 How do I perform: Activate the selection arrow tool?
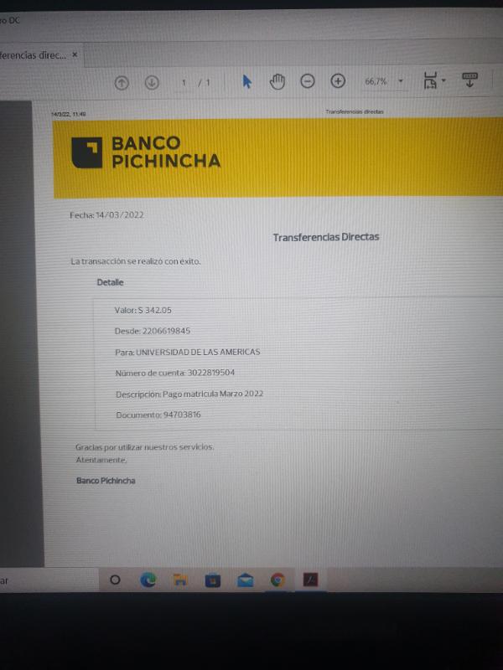coord(246,81)
